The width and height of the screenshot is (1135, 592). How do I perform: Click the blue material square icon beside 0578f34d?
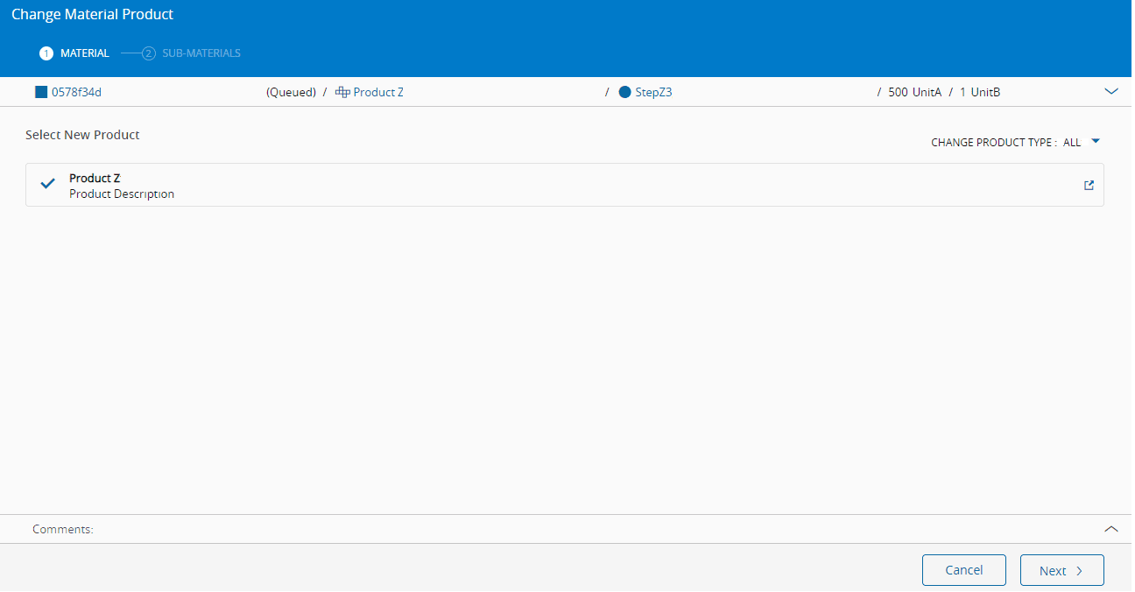(x=40, y=92)
